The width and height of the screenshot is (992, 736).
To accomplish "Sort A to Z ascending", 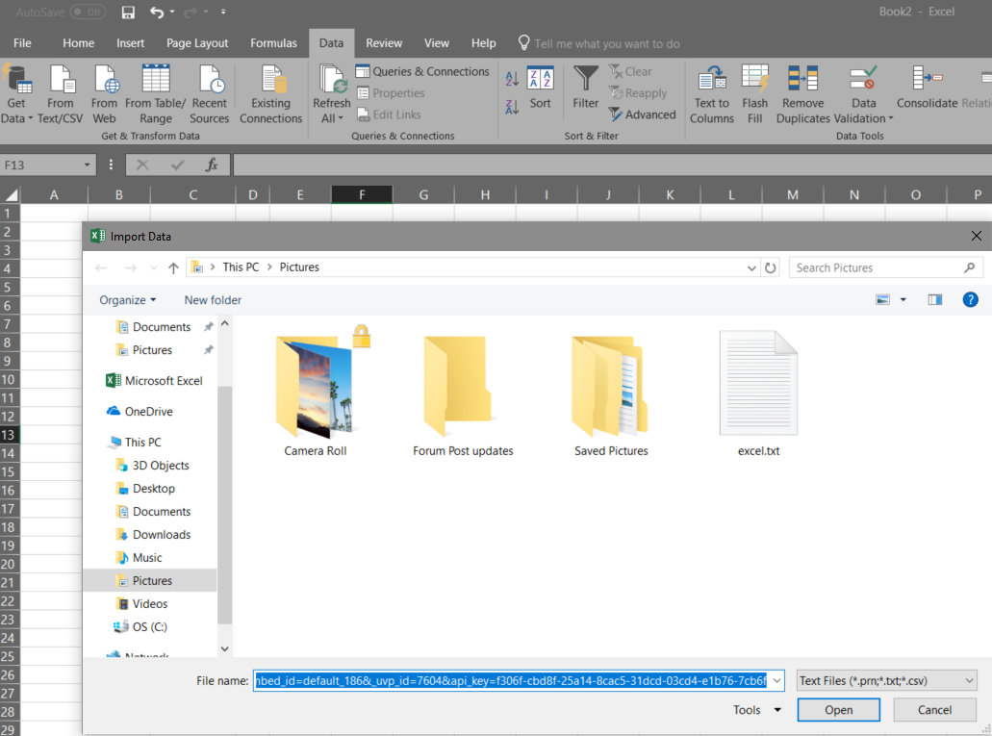I will coord(512,79).
